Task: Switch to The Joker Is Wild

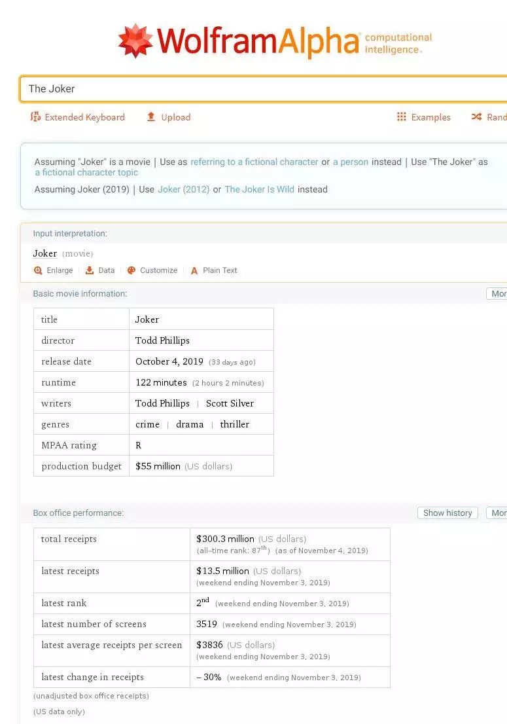Action: pyautogui.click(x=259, y=189)
